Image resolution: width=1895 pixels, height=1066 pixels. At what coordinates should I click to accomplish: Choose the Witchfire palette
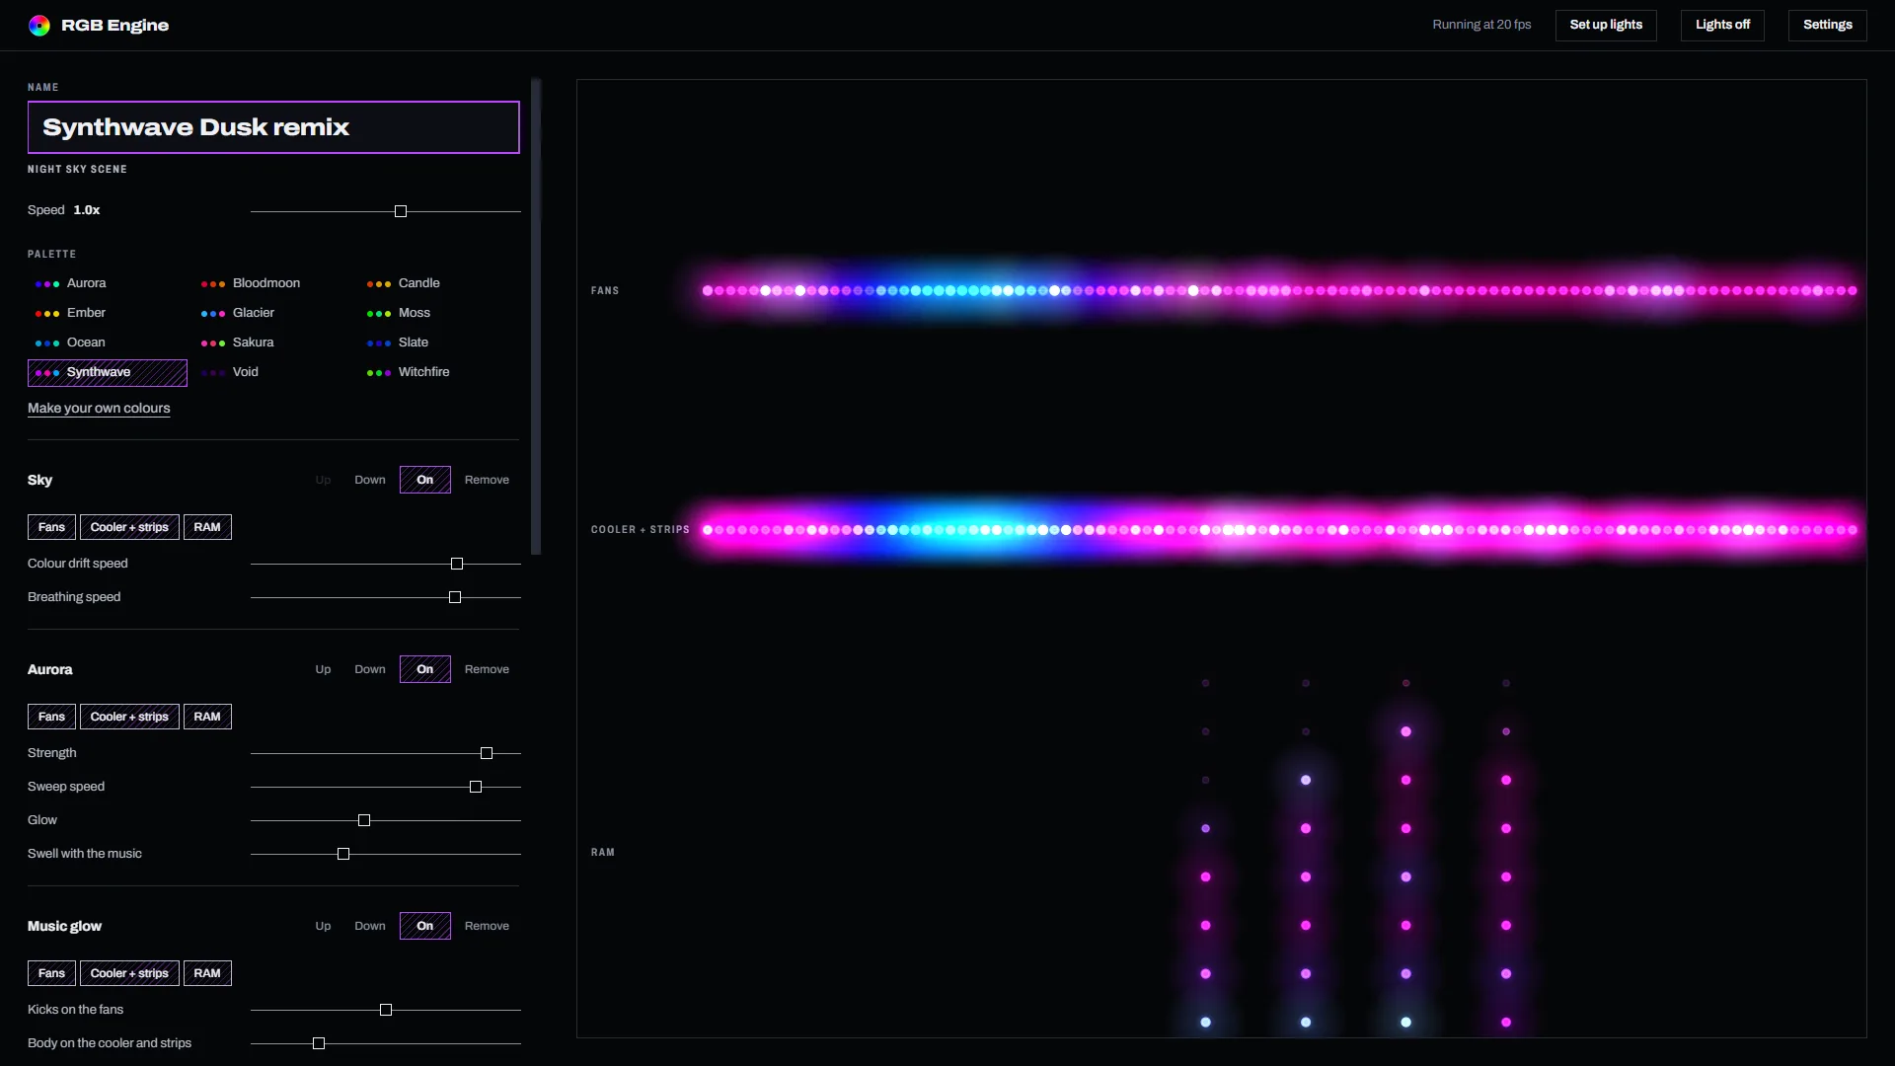pyautogui.click(x=439, y=372)
